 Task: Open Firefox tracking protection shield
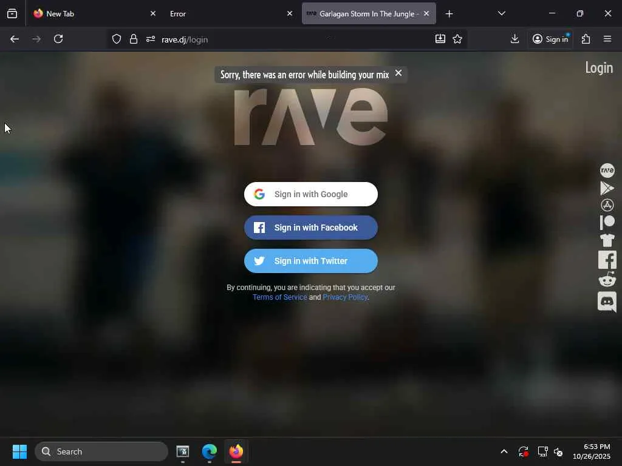click(x=116, y=39)
